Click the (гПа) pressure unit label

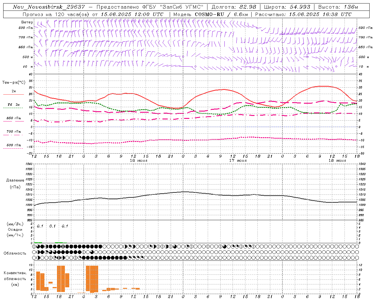click(x=15, y=187)
